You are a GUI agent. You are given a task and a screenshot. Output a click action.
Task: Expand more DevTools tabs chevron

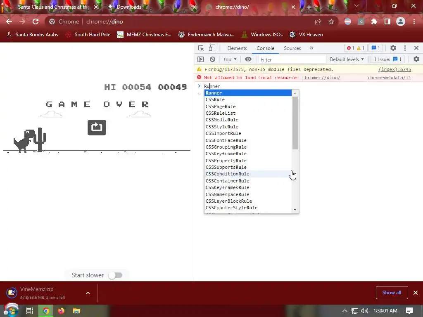[x=311, y=48]
